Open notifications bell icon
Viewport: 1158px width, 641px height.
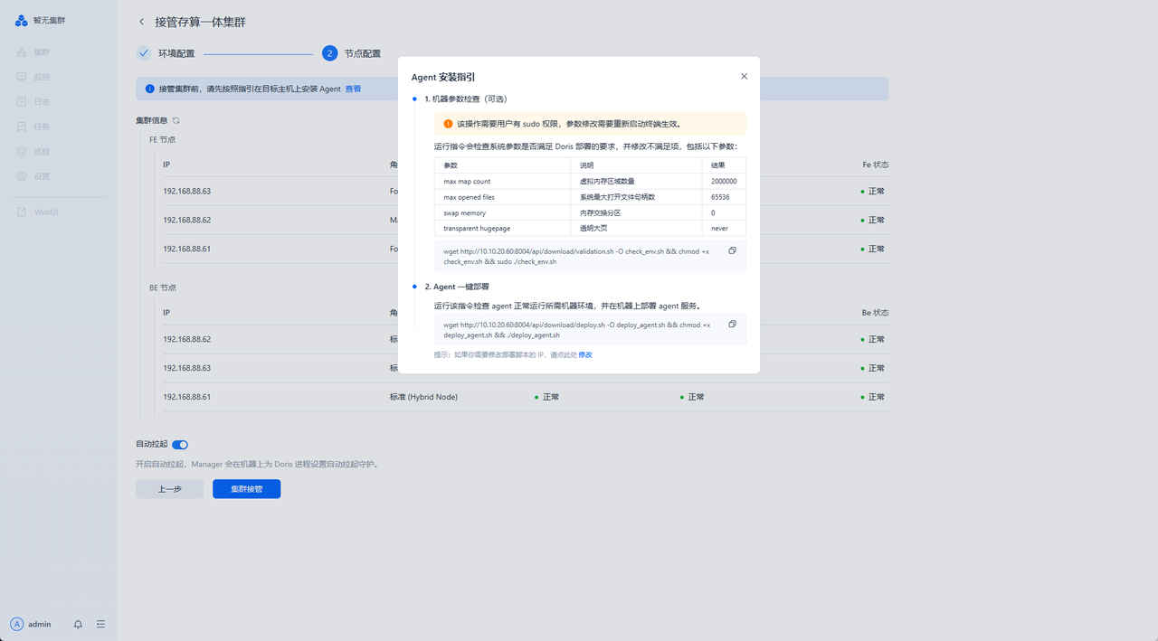pos(78,624)
